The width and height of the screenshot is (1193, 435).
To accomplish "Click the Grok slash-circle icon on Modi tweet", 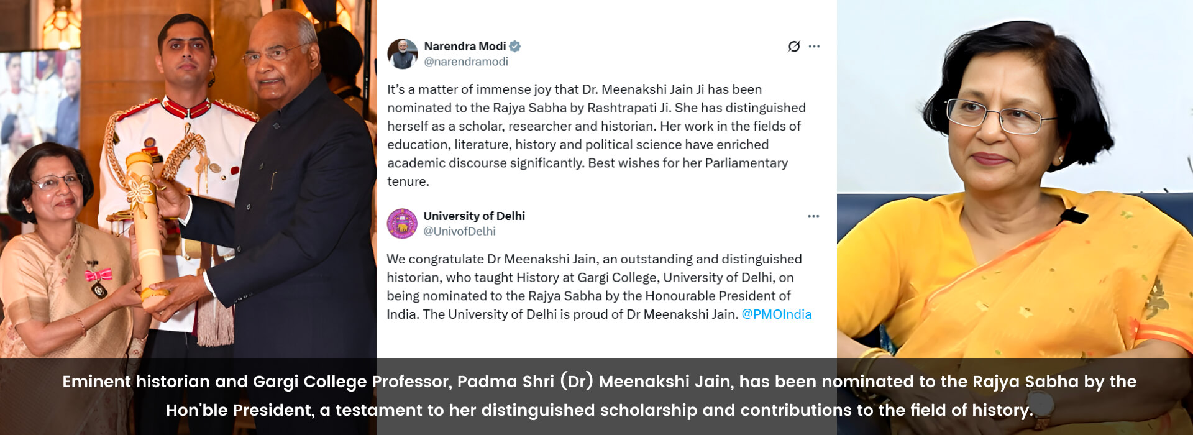I will 794,46.
